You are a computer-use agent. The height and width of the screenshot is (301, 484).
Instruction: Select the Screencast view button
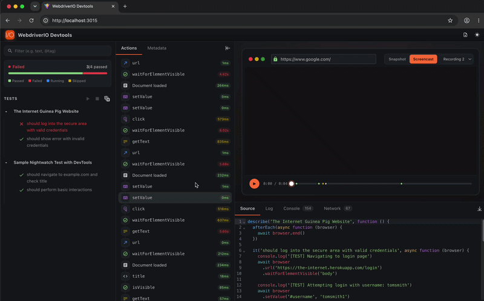click(423, 59)
